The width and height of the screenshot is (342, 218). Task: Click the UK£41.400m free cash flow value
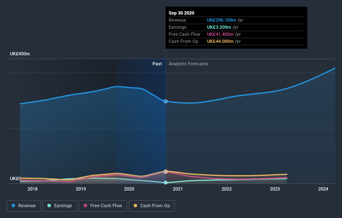click(220, 34)
